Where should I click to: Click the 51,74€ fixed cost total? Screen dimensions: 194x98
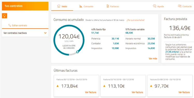point(95,33)
